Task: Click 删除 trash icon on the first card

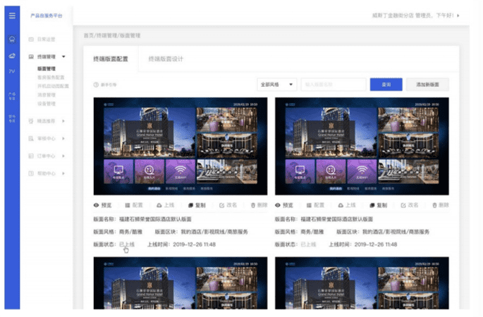Action: [253, 205]
